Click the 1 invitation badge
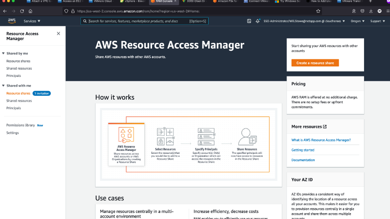 coord(41,93)
